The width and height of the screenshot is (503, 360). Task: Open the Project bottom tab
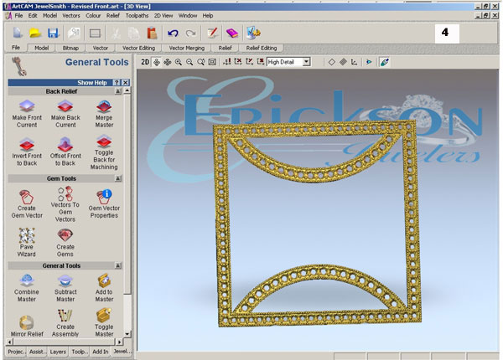[17, 352]
